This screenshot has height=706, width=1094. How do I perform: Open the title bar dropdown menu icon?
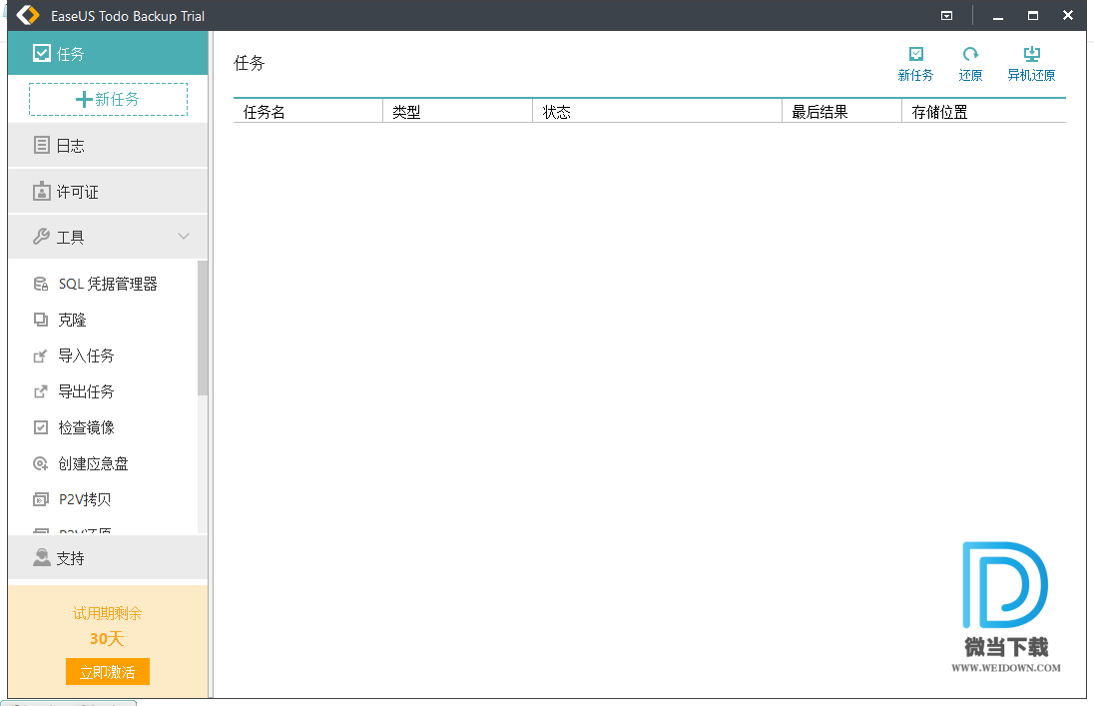click(947, 15)
